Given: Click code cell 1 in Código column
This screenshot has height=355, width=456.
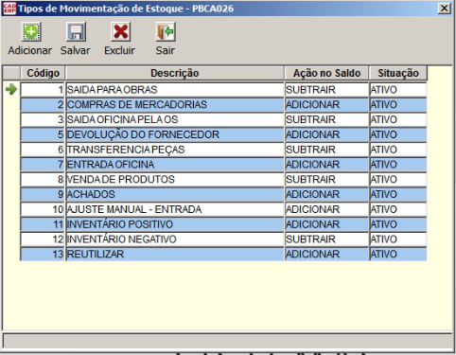Looking at the screenshot, I should coord(43,90).
